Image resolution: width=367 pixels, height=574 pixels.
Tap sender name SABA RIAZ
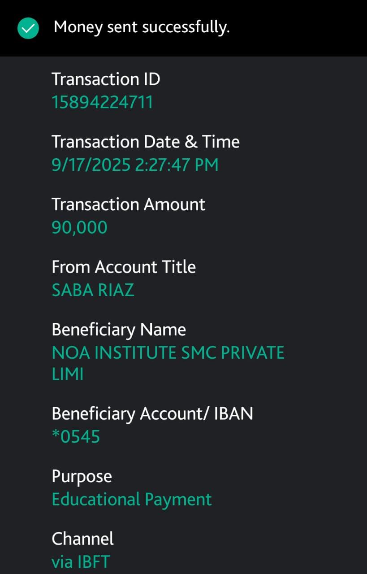93,290
